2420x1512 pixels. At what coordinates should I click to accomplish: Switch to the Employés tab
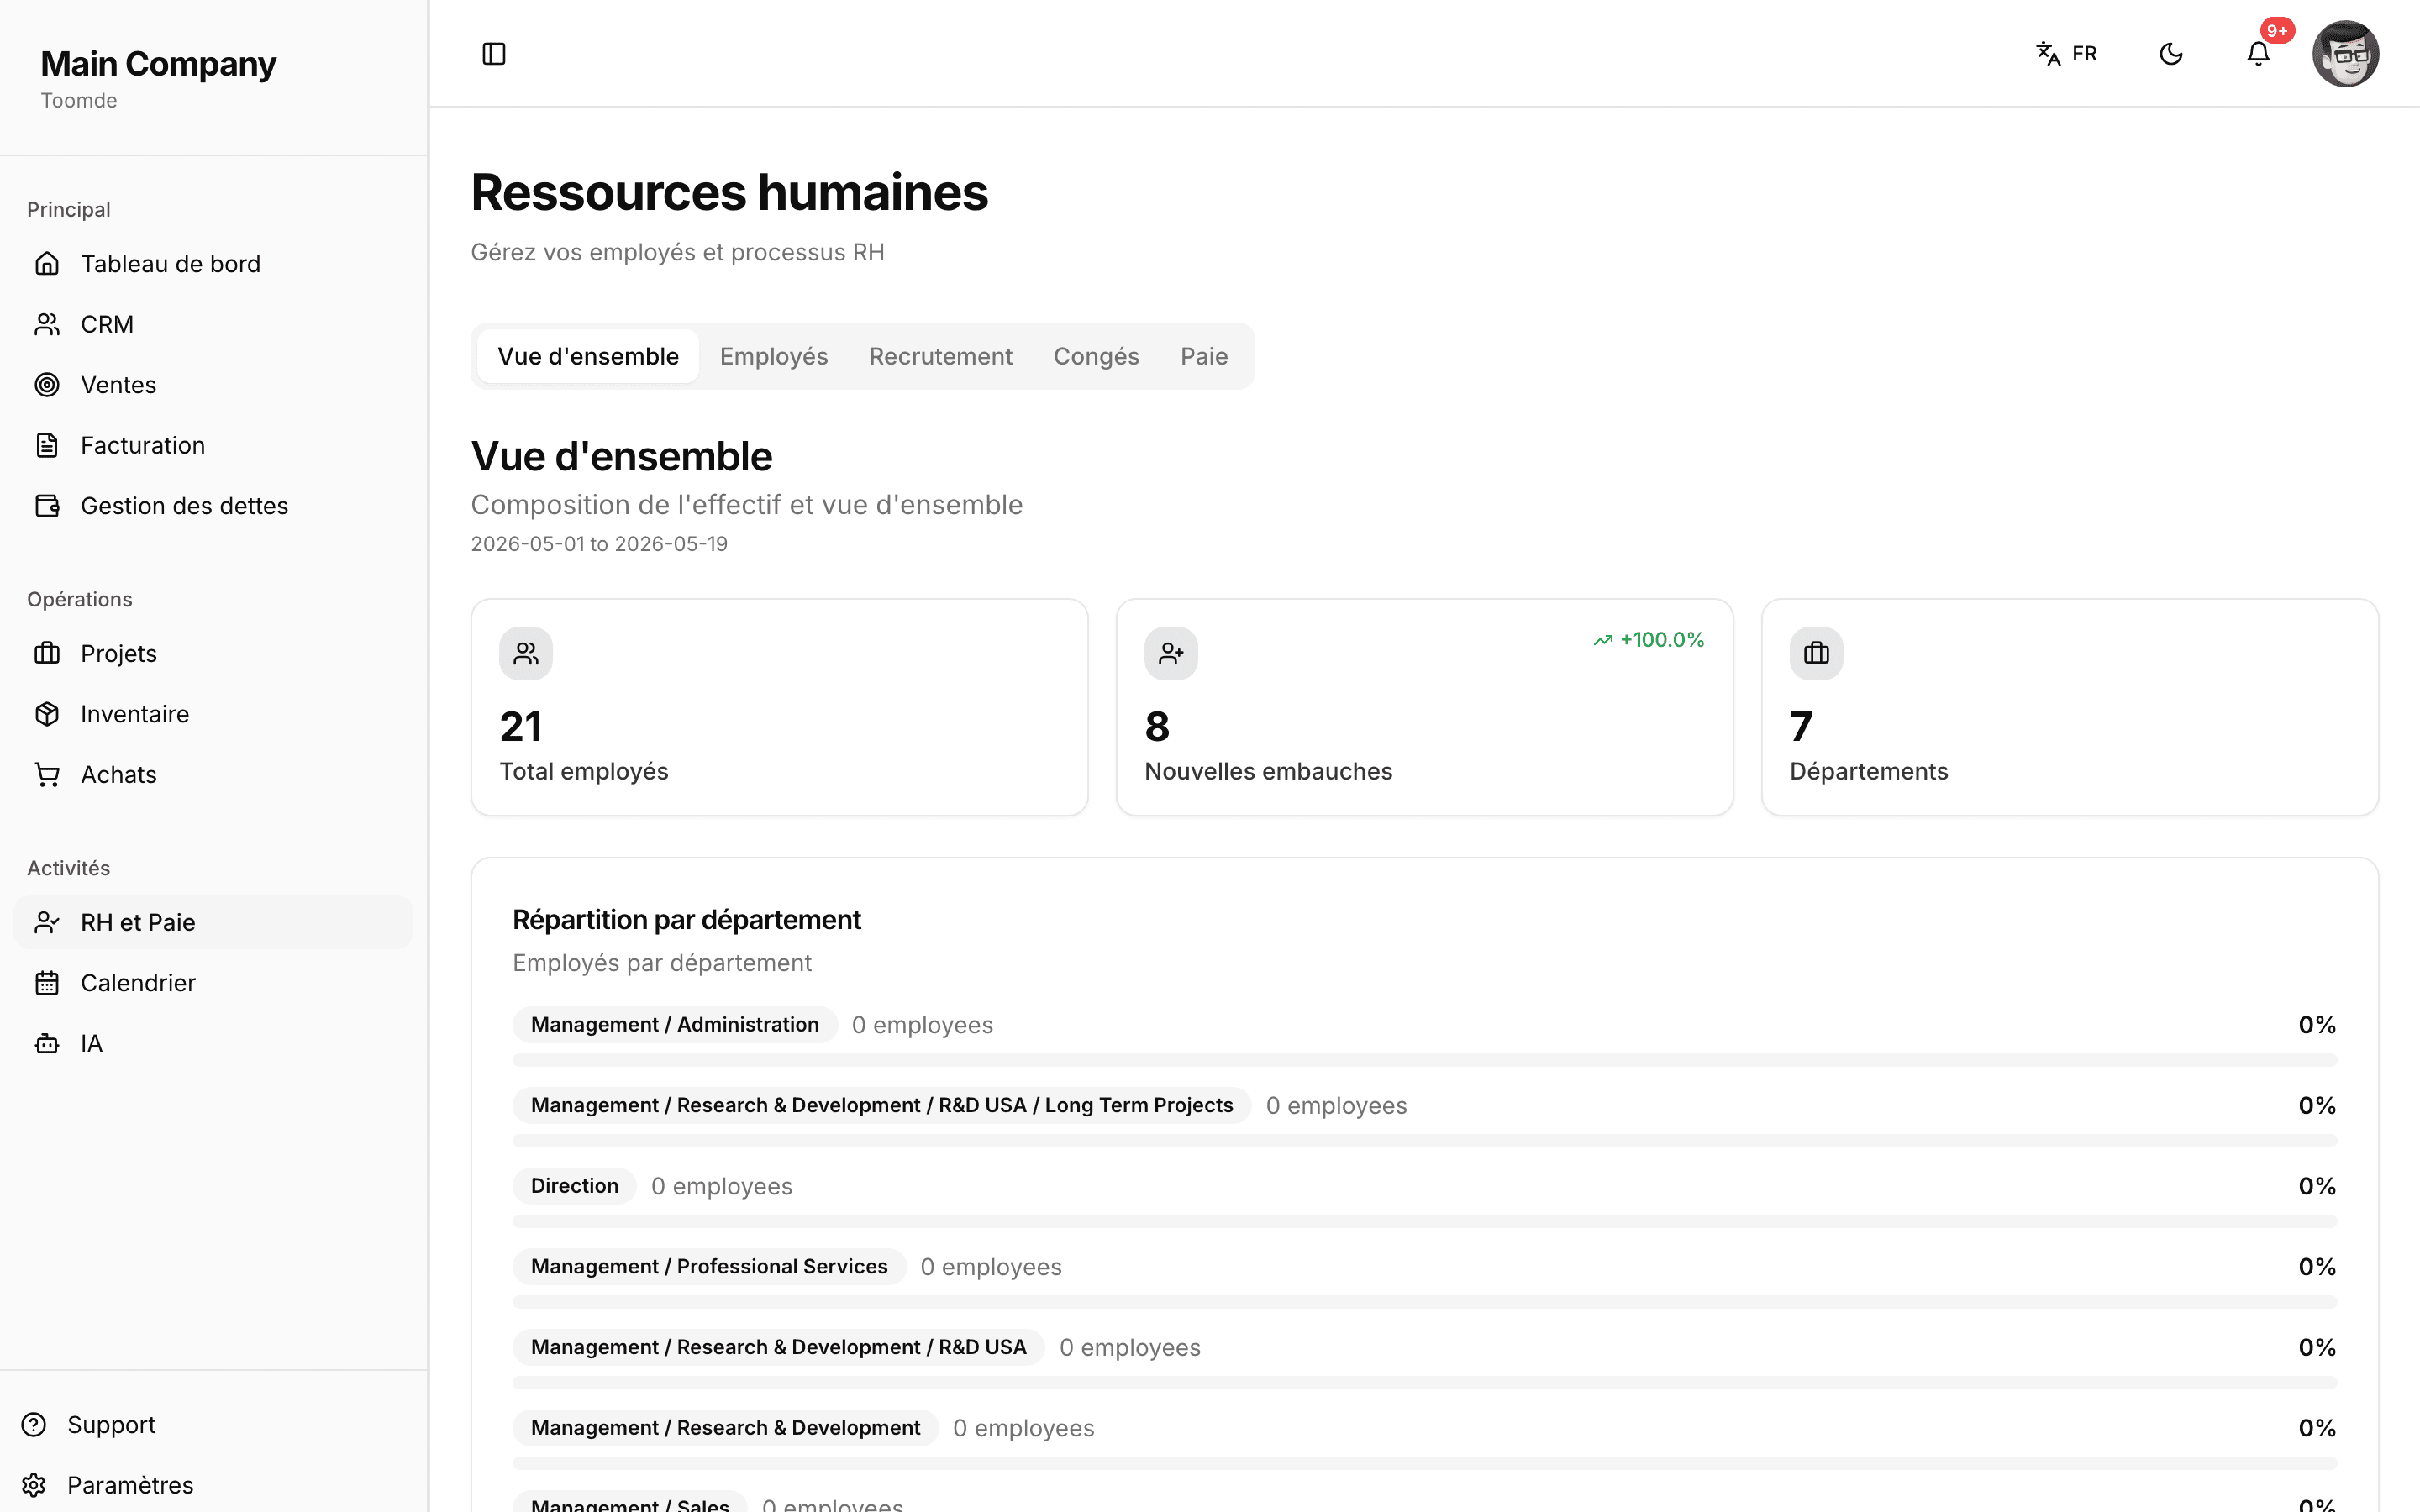(x=774, y=356)
